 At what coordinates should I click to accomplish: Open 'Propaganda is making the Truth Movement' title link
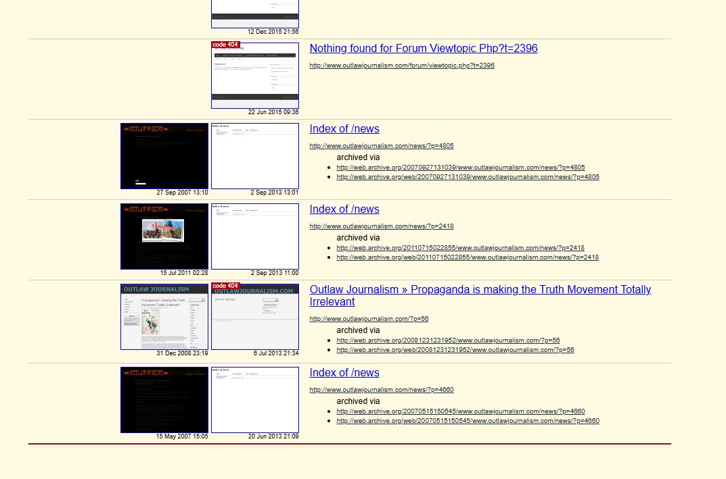pos(480,296)
